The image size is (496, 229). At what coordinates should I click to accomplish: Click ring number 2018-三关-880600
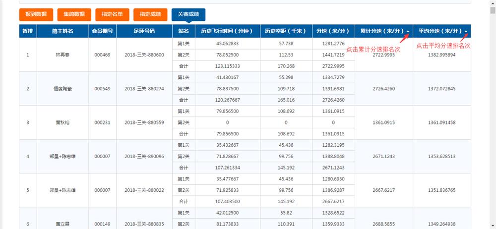click(x=144, y=55)
